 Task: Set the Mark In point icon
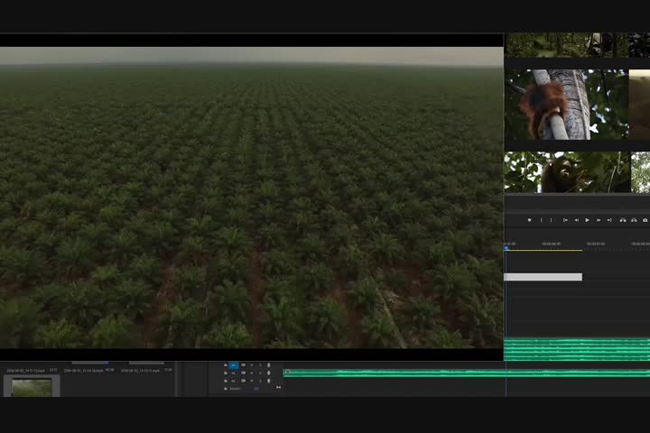point(541,220)
